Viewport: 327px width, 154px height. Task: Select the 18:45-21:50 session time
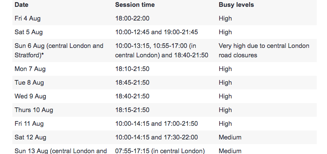point(132,83)
